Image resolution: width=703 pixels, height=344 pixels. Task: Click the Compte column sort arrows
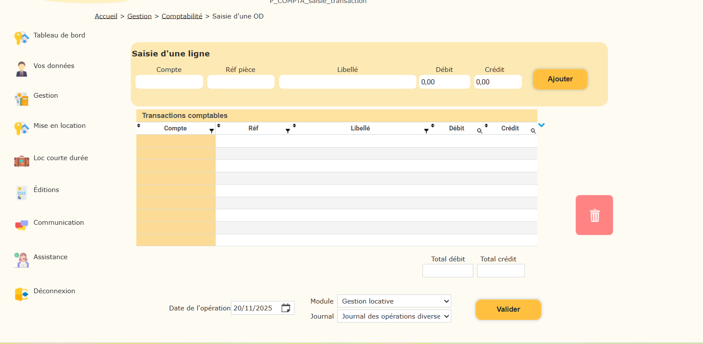pyautogui.click(x=139, y=126)
